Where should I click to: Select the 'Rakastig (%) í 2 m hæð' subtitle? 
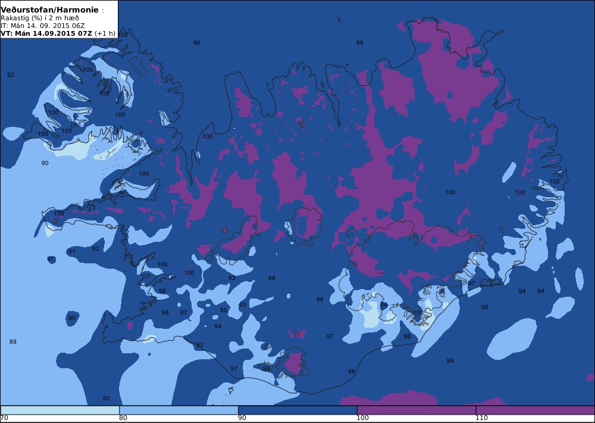(40, 18)
